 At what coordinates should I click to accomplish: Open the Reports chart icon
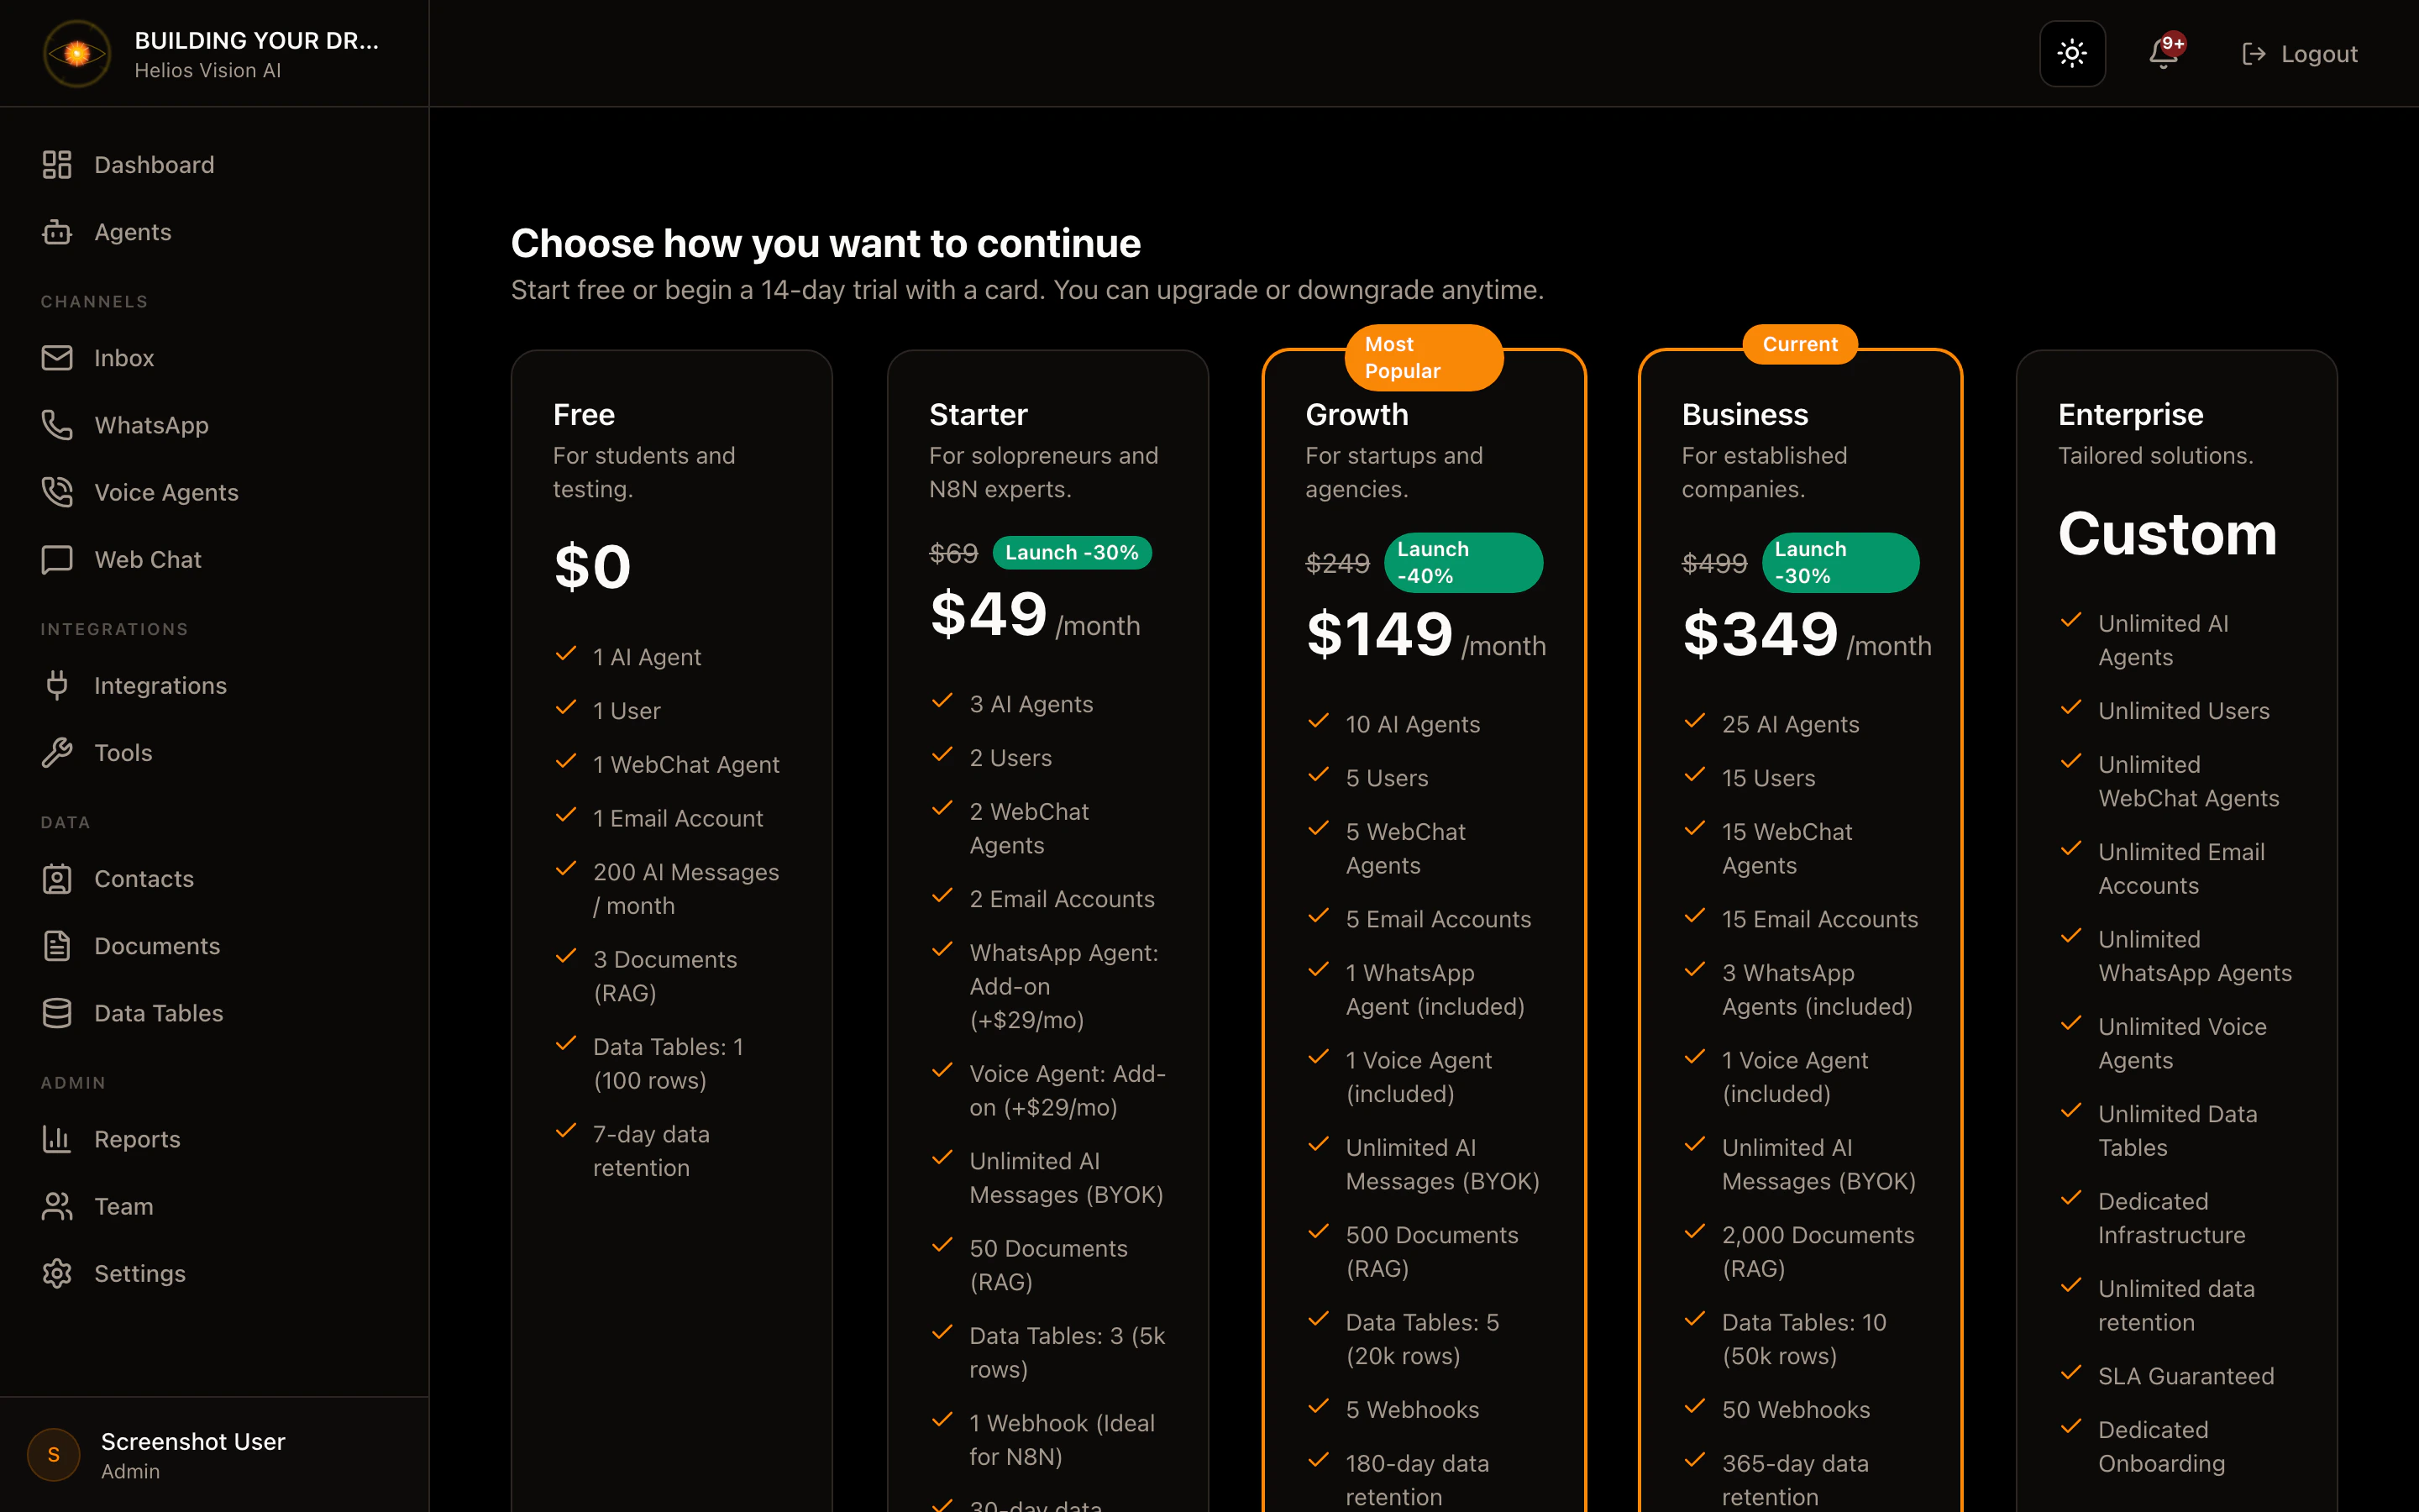[x=58, y=1138]
